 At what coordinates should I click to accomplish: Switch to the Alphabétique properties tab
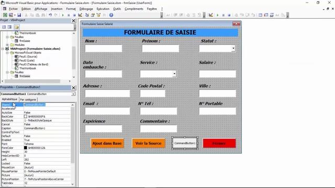click(x=9, y=99)
